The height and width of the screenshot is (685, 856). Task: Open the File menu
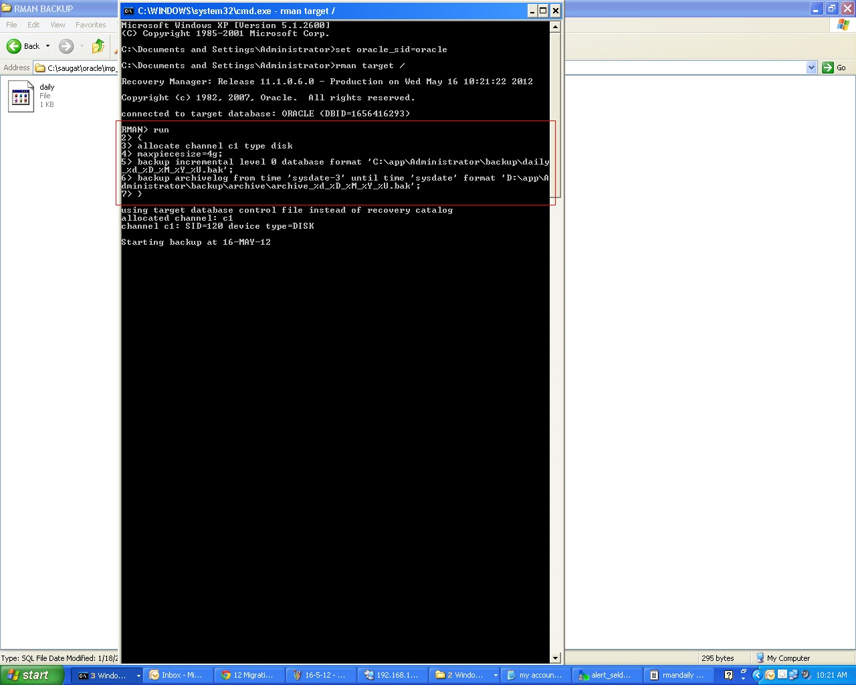tap(11, 24)
